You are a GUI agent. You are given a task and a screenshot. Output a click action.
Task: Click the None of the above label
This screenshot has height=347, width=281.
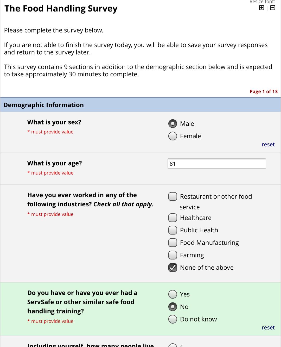tap(207, 268)
